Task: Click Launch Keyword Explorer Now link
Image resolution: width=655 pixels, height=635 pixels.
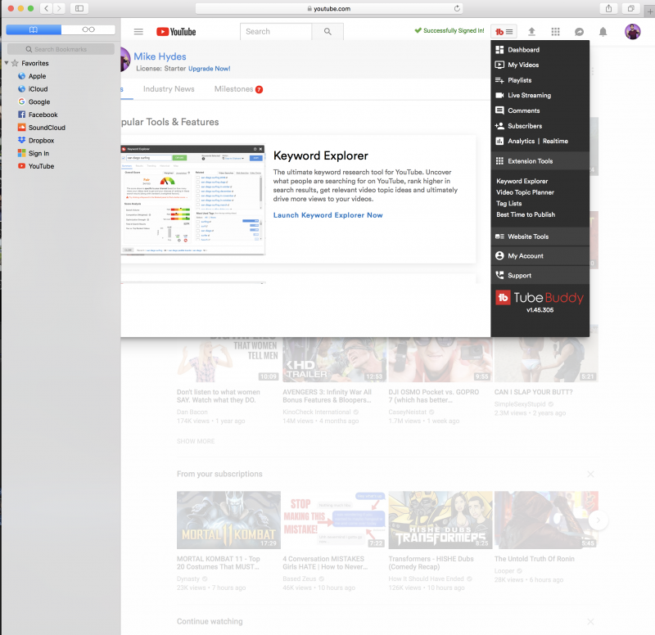Action: [x=327, y=215]
